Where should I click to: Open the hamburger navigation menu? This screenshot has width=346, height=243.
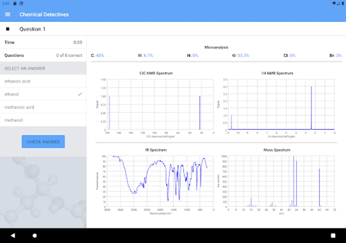(x=8, y=14)
